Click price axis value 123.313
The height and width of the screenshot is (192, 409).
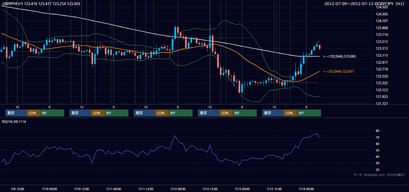tap(381, 49)
